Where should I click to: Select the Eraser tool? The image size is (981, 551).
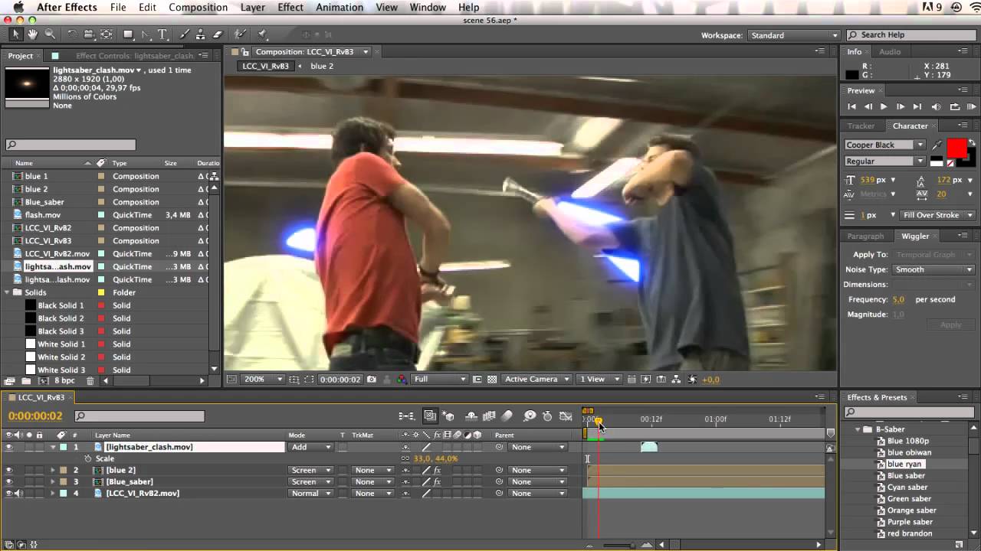(x=218, y=34)
